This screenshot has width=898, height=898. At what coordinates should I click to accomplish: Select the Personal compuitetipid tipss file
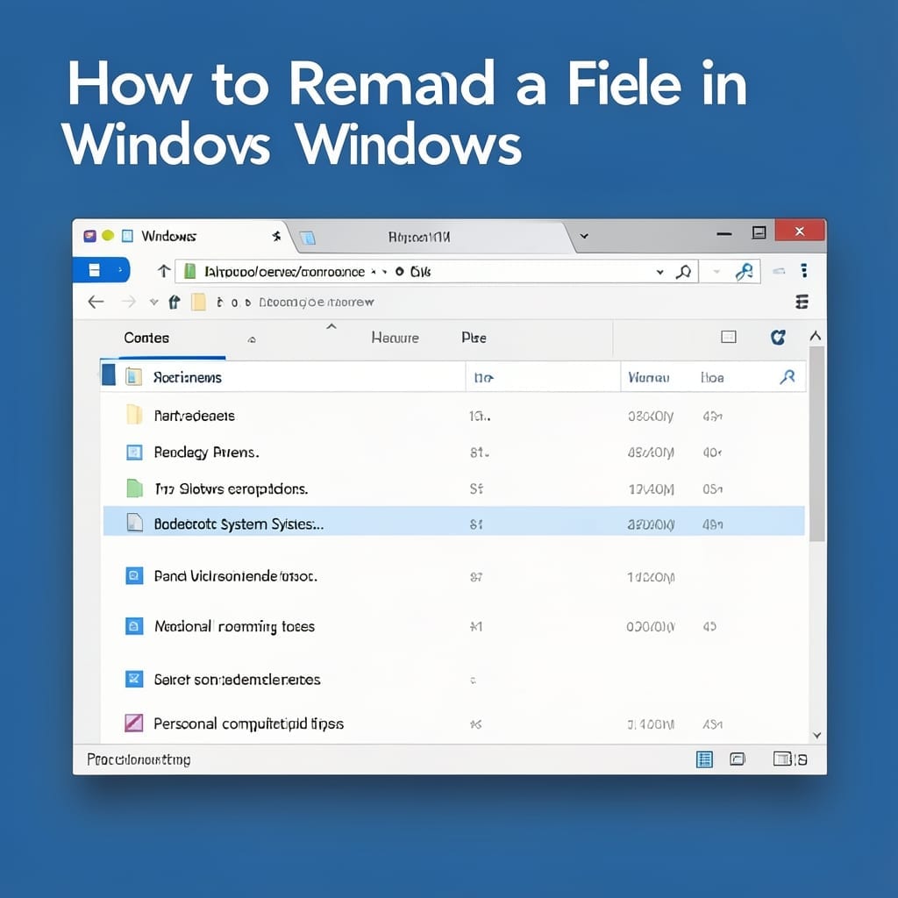point(453,723)
